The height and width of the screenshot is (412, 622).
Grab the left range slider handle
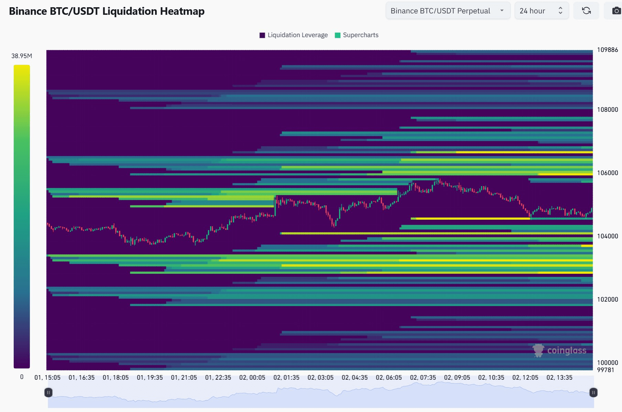[48, 392]
